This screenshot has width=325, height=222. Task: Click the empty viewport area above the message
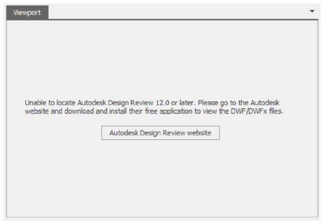point(162,59)
